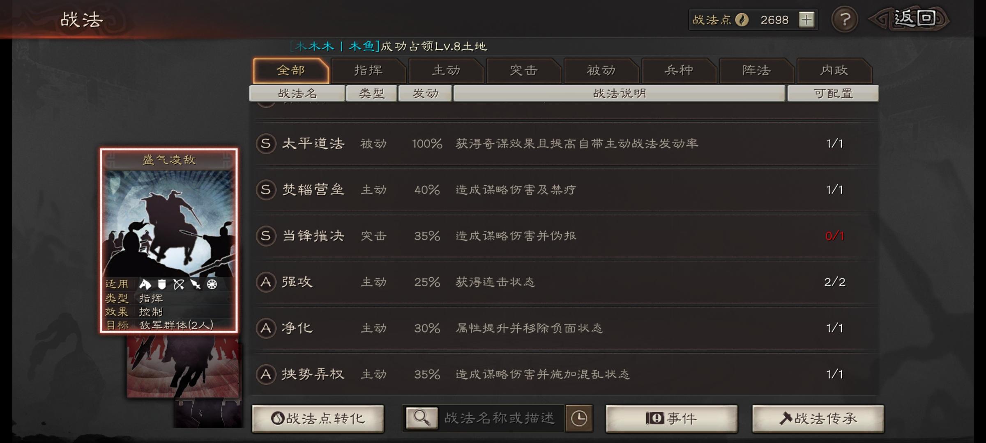Focus the 战法名称或描述 search field

(500, 418)
